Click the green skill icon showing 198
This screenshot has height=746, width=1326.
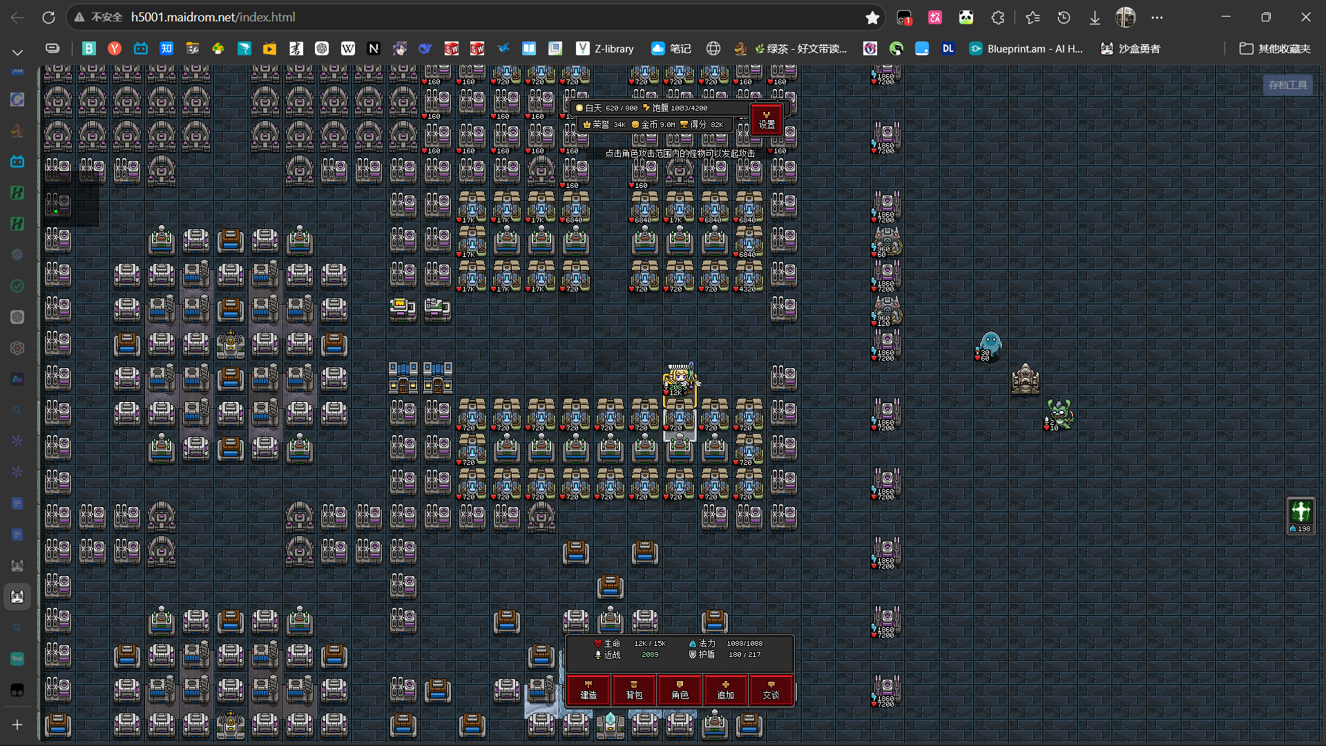point(1301,515)
